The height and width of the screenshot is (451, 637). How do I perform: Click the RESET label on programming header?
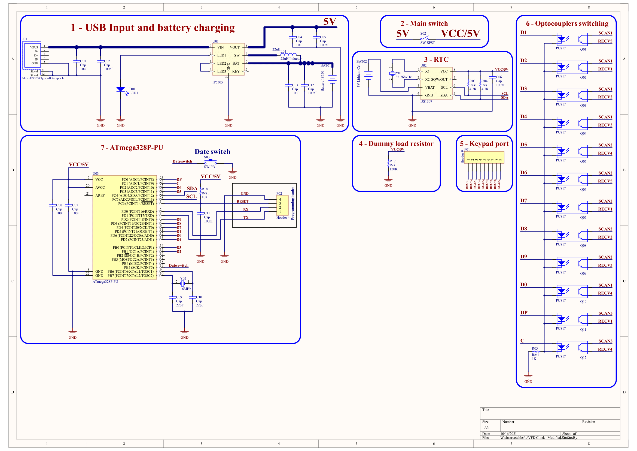(x=242, y=202)
